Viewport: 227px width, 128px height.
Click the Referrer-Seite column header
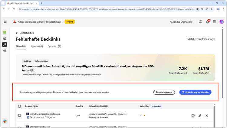click(31, 106)
